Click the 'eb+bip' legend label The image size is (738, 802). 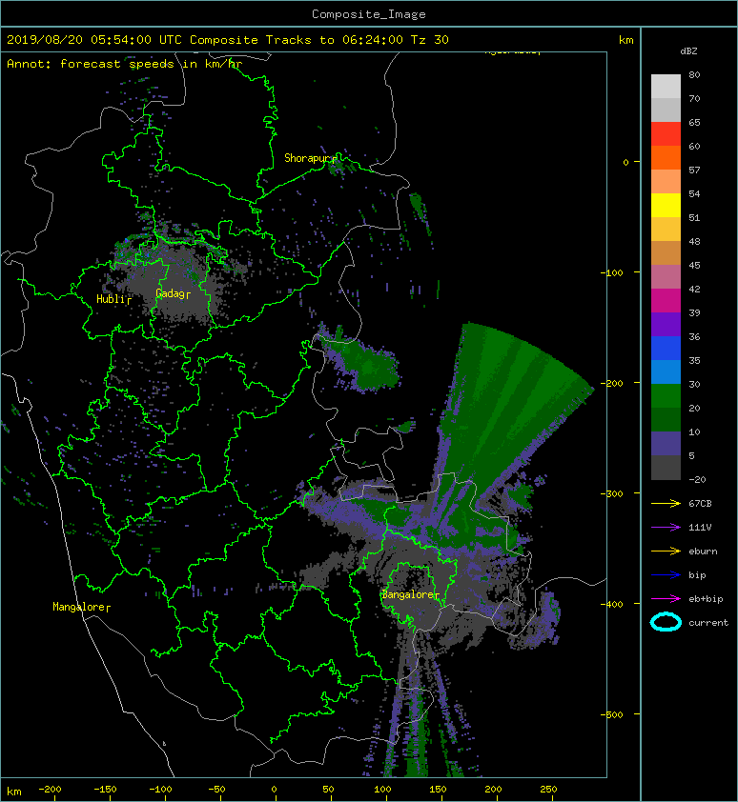pyautogui.click(x=706, y=598)
